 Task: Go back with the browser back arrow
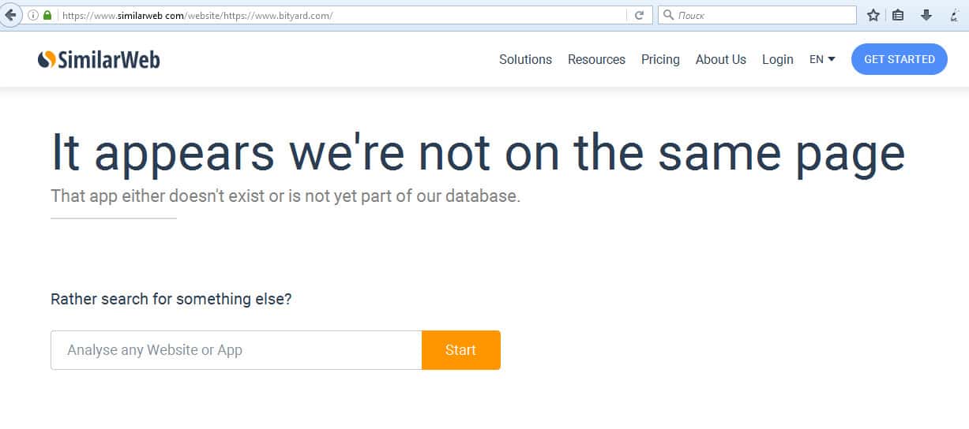[10, 15]
